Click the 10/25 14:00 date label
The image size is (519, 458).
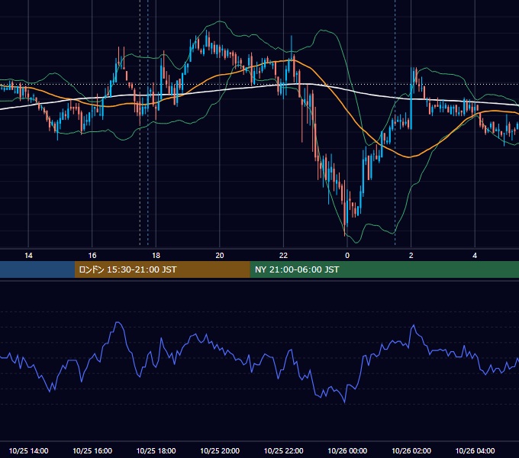point(28,450)
